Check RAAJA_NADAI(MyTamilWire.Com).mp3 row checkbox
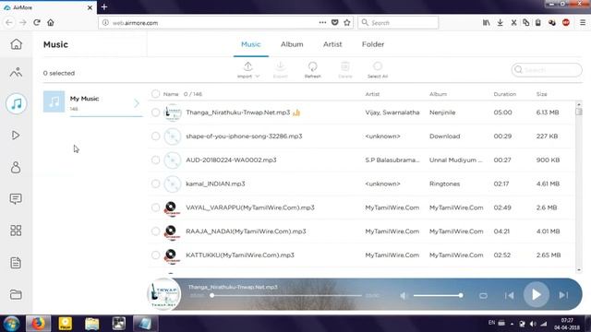This screenshot has height=332, width=591. point(155,231)
